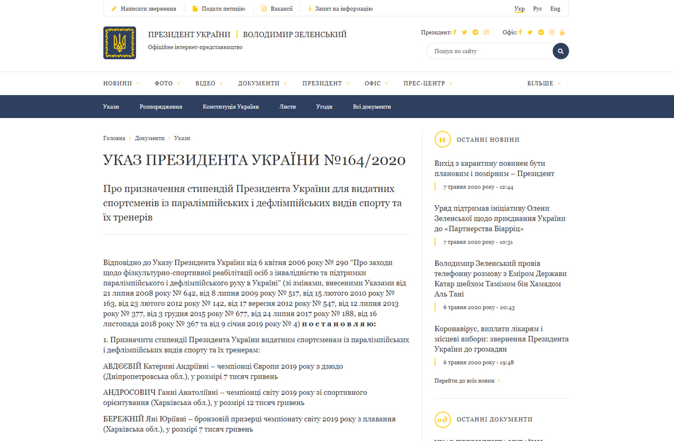
Task: Click the date 7 травня 2020 року - 12:44
Action: coord(478,187)
